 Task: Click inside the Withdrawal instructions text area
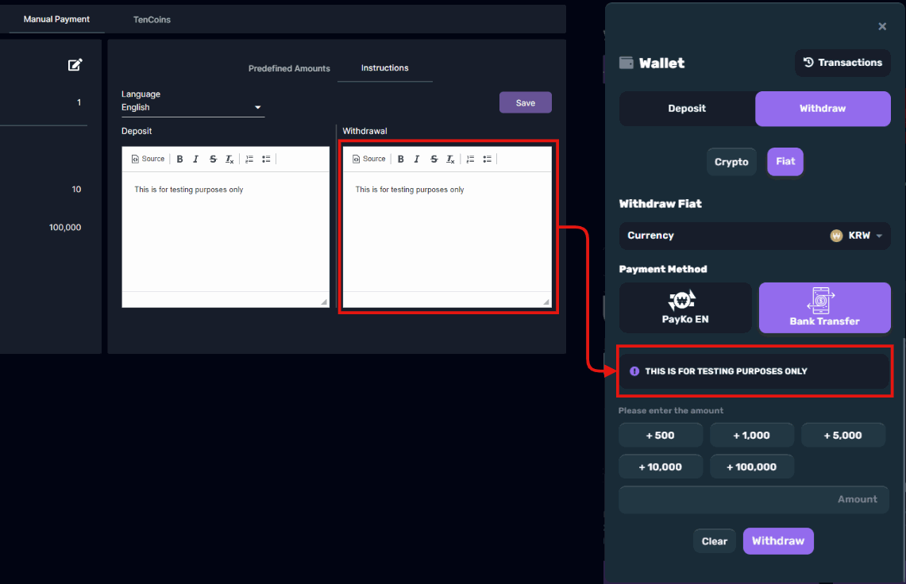coord(447,231)
